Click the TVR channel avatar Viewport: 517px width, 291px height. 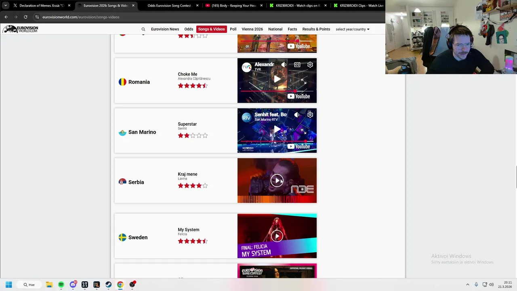246,67
